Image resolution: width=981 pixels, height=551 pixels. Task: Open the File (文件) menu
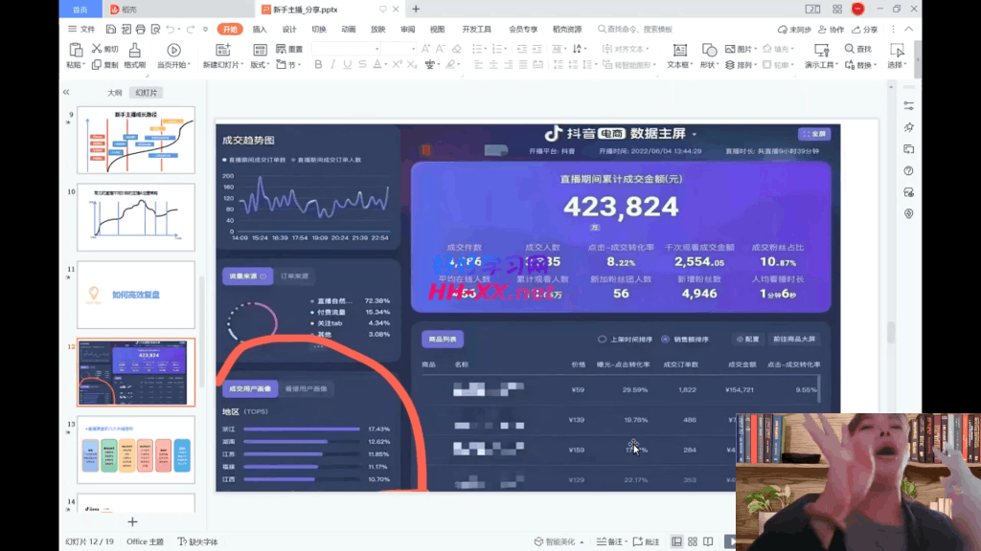tap(81, 30)
